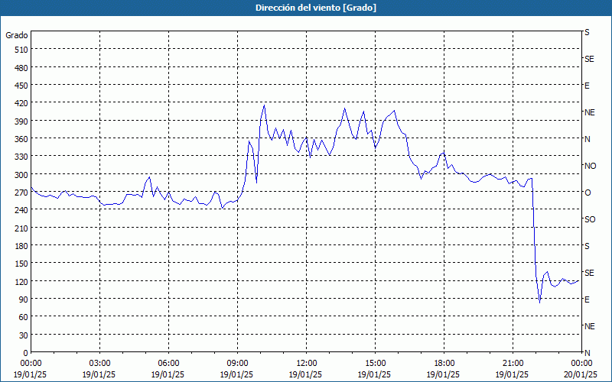Click the '15:00' time axis label

(x=375, y=364)
